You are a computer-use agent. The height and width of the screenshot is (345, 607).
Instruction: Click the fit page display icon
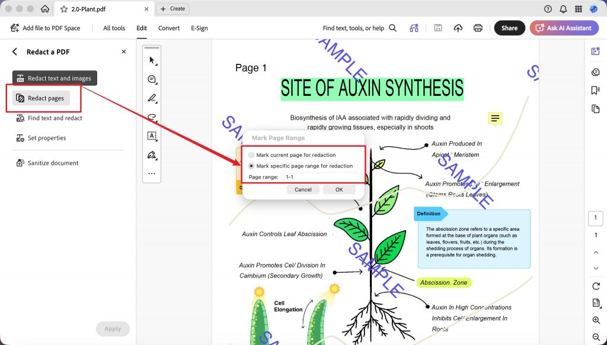(596, 303)
